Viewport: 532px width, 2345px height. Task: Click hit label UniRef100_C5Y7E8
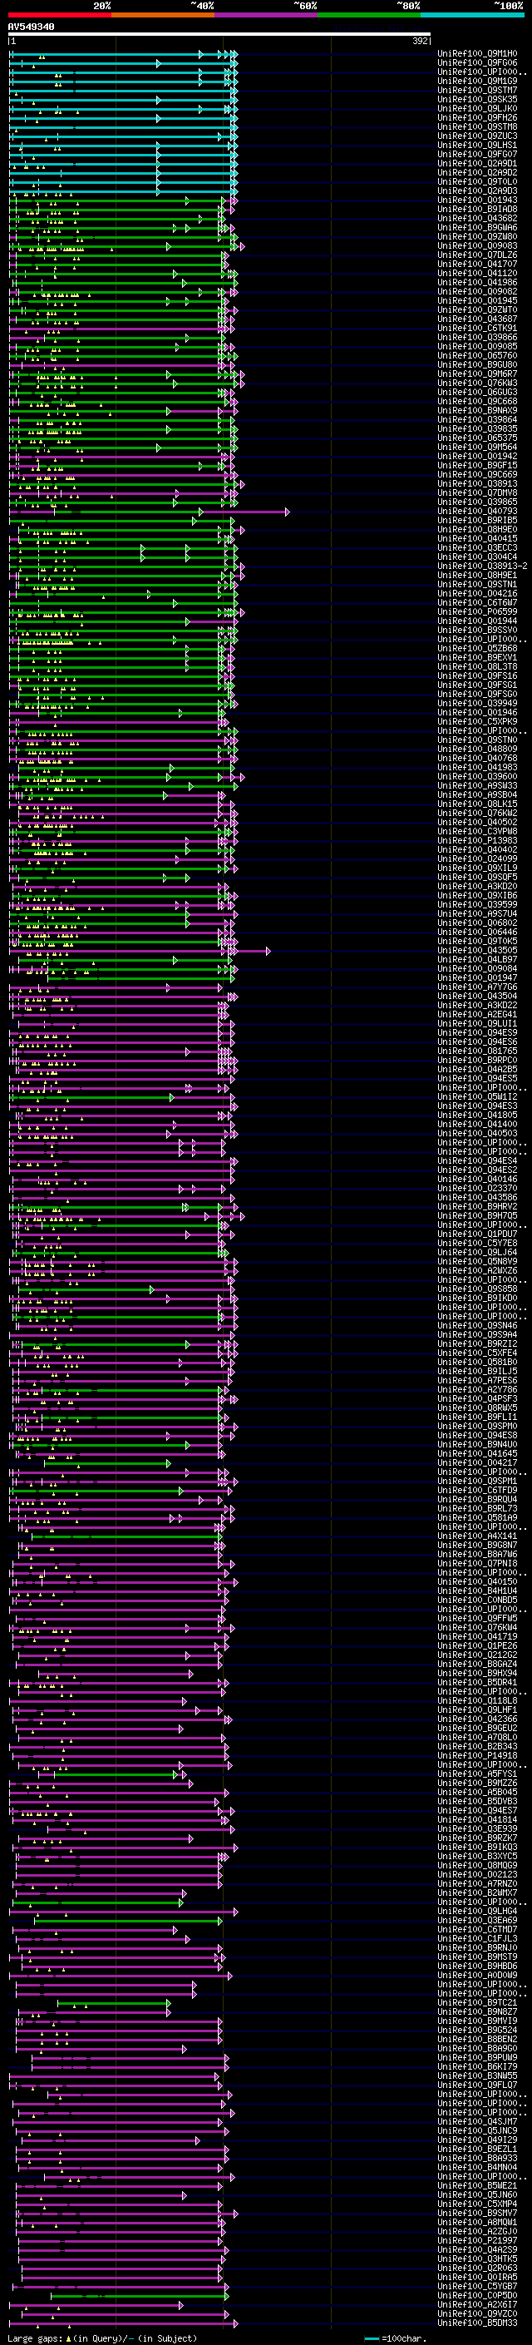(477, 1243)
